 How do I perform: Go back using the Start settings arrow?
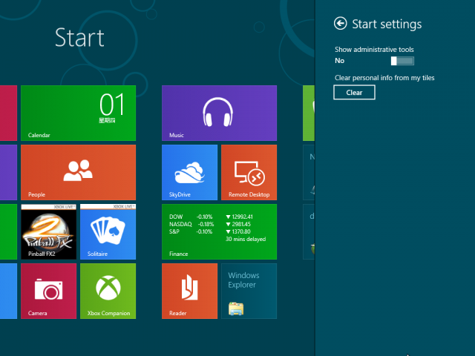pyautogui.click(x=340, y=23)
